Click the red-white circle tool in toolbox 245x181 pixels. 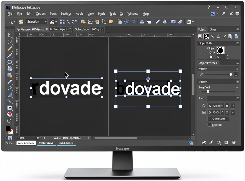point(10,114)
